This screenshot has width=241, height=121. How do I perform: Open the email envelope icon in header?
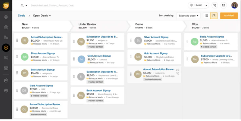pyautogui.click(x=224, y=5)
